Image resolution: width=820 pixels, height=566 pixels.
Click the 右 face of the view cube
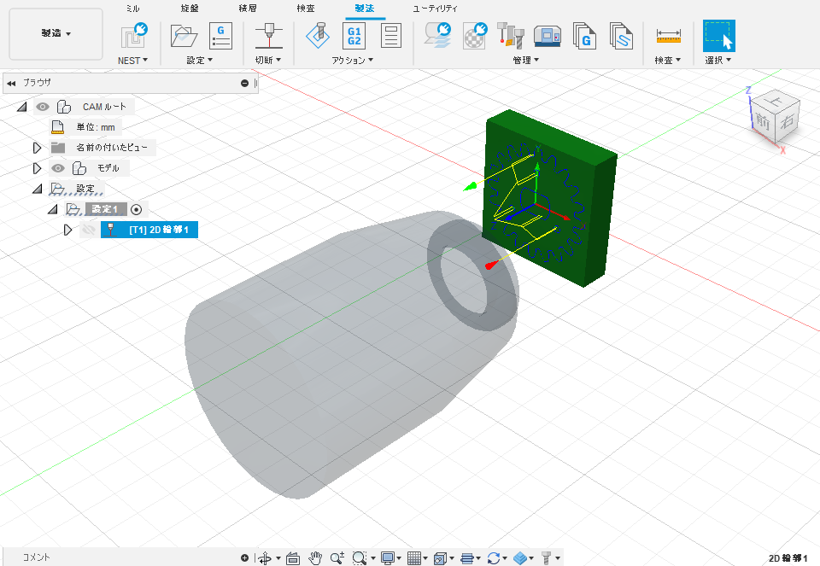point(786,122)
